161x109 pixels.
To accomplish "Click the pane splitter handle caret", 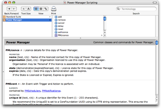I will coord(81,38).
